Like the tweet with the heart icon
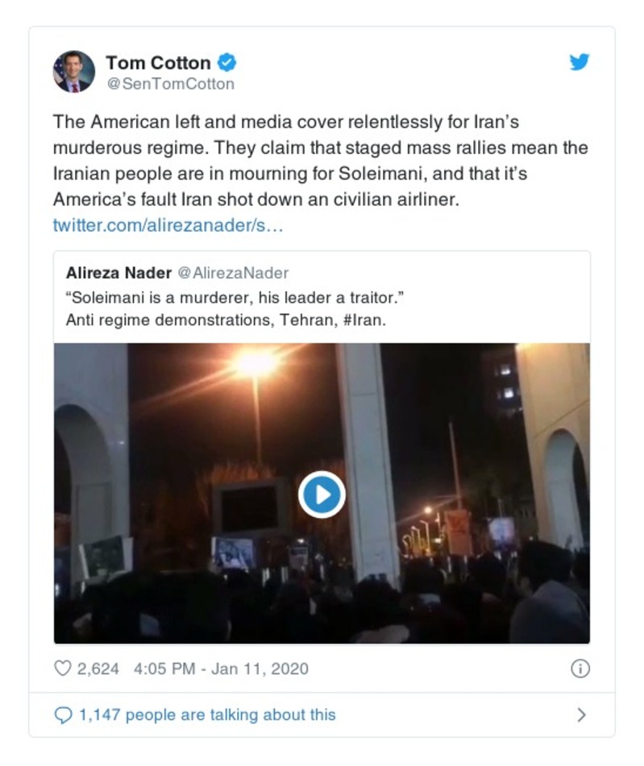The height and width of the screenshot is (766, 644). [62, 669]
